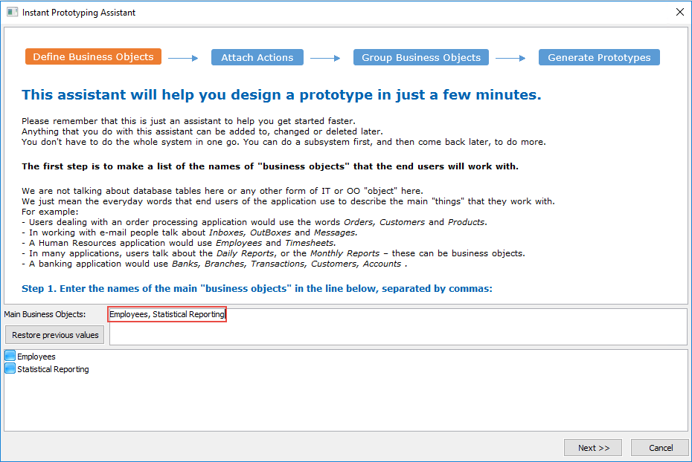Click the Main Business Objects label

[x=45, y=314]
